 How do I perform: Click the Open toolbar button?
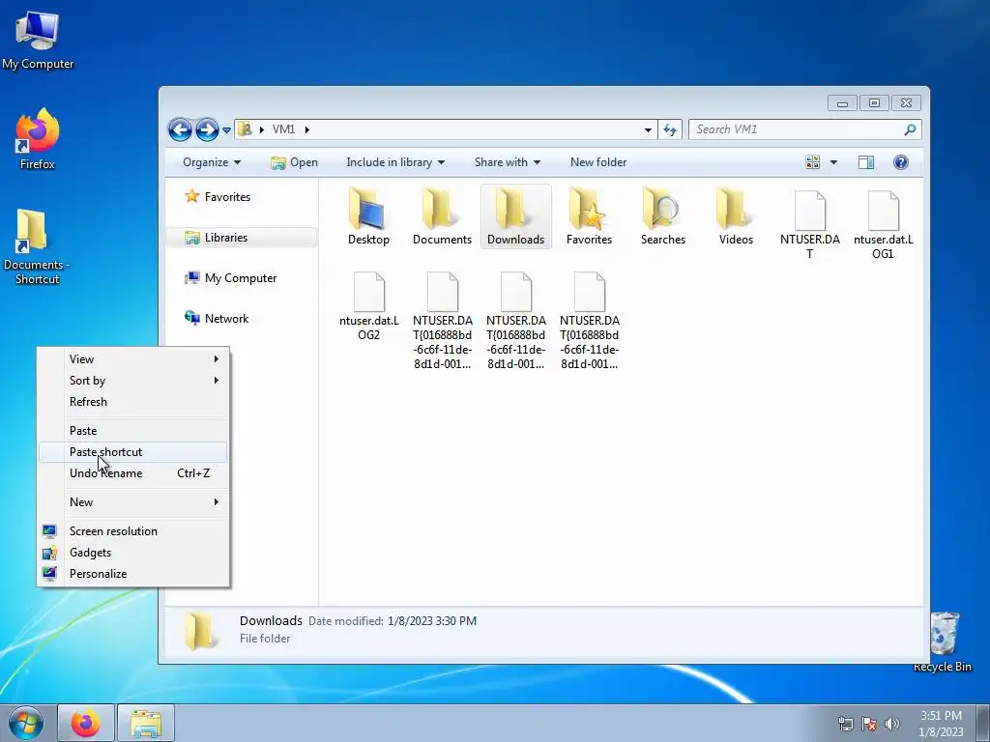pyautogui.click(x=294, y=162)
